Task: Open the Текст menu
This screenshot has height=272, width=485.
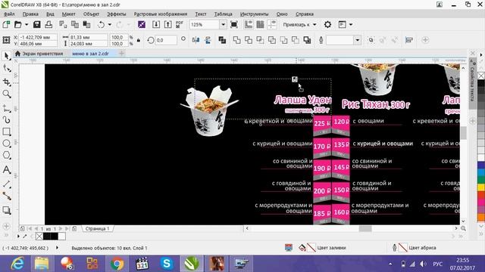Action: click(200, 14)
